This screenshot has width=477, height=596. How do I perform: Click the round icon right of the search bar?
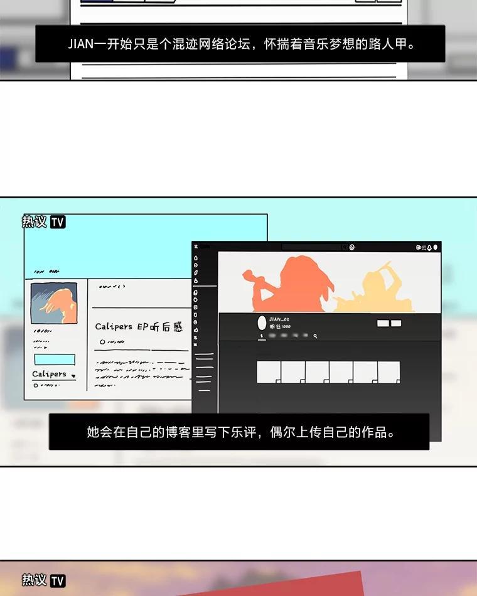(352, 247)
